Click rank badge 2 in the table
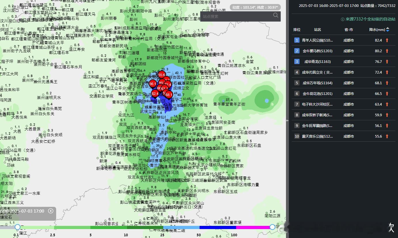The image size is (398, 238). click(x=297, y=51)
